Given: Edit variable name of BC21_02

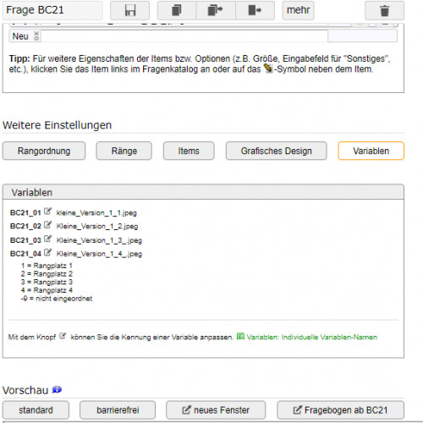Looking at the screenshot, I should coord(47,225).
